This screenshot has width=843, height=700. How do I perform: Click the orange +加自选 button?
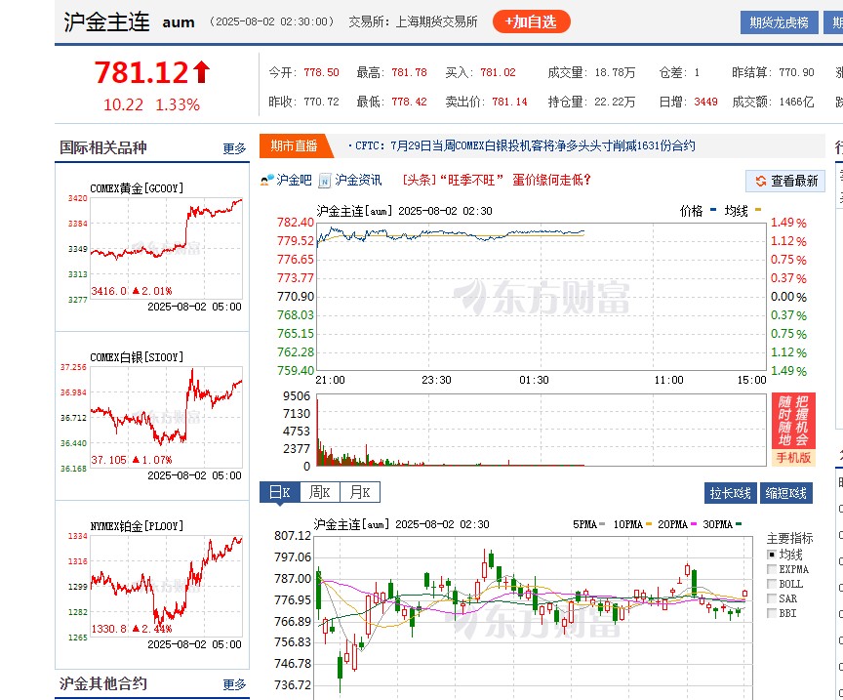(532, 20)
